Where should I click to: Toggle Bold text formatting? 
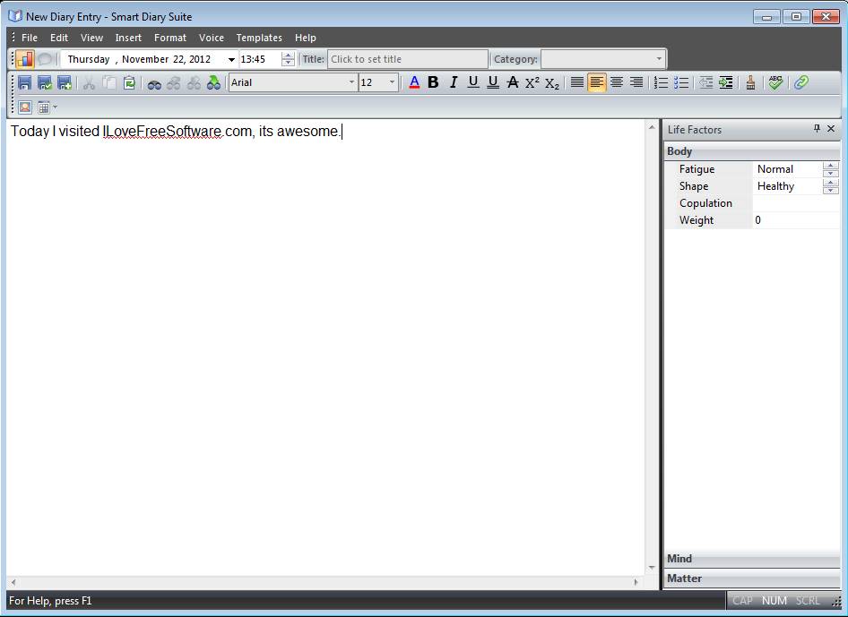coord(433,82)
